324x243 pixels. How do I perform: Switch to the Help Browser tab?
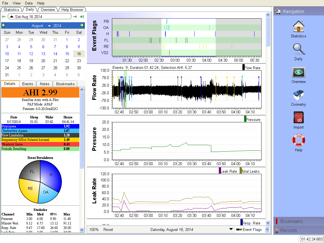tap(72, 10)
